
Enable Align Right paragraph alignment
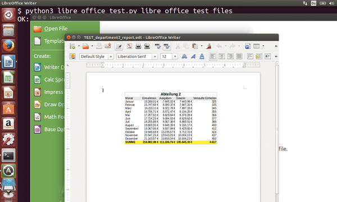click(230, 57)
